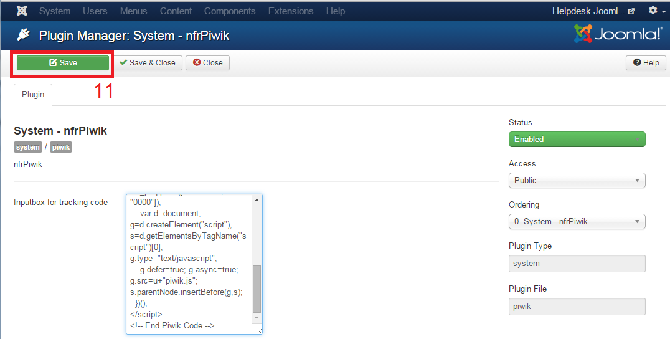Click the 'g.src=u+"piwik.js";' code line
The width and height of the screenshot is (670, 339).
pyautogui.click(x=164, y=281)
